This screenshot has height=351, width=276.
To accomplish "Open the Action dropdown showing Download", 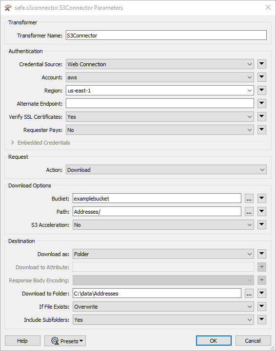I will pyautogui.click(x=166, y=170).
